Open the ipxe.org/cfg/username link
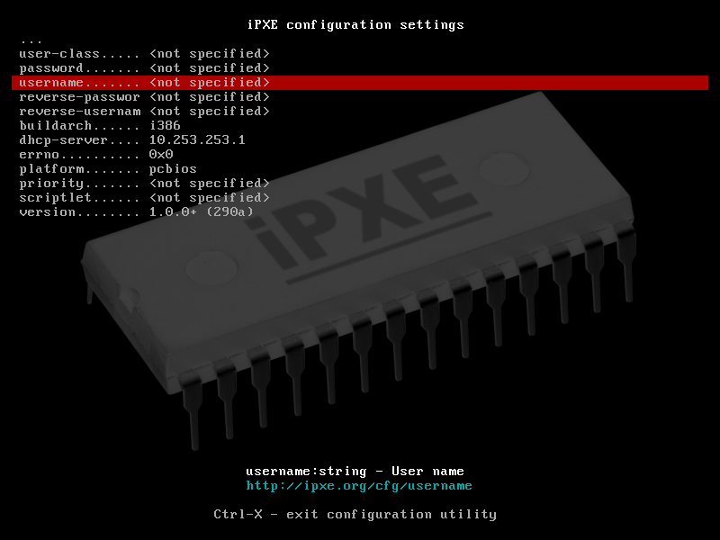Screen dimensions: 720x540 [359, 486]
